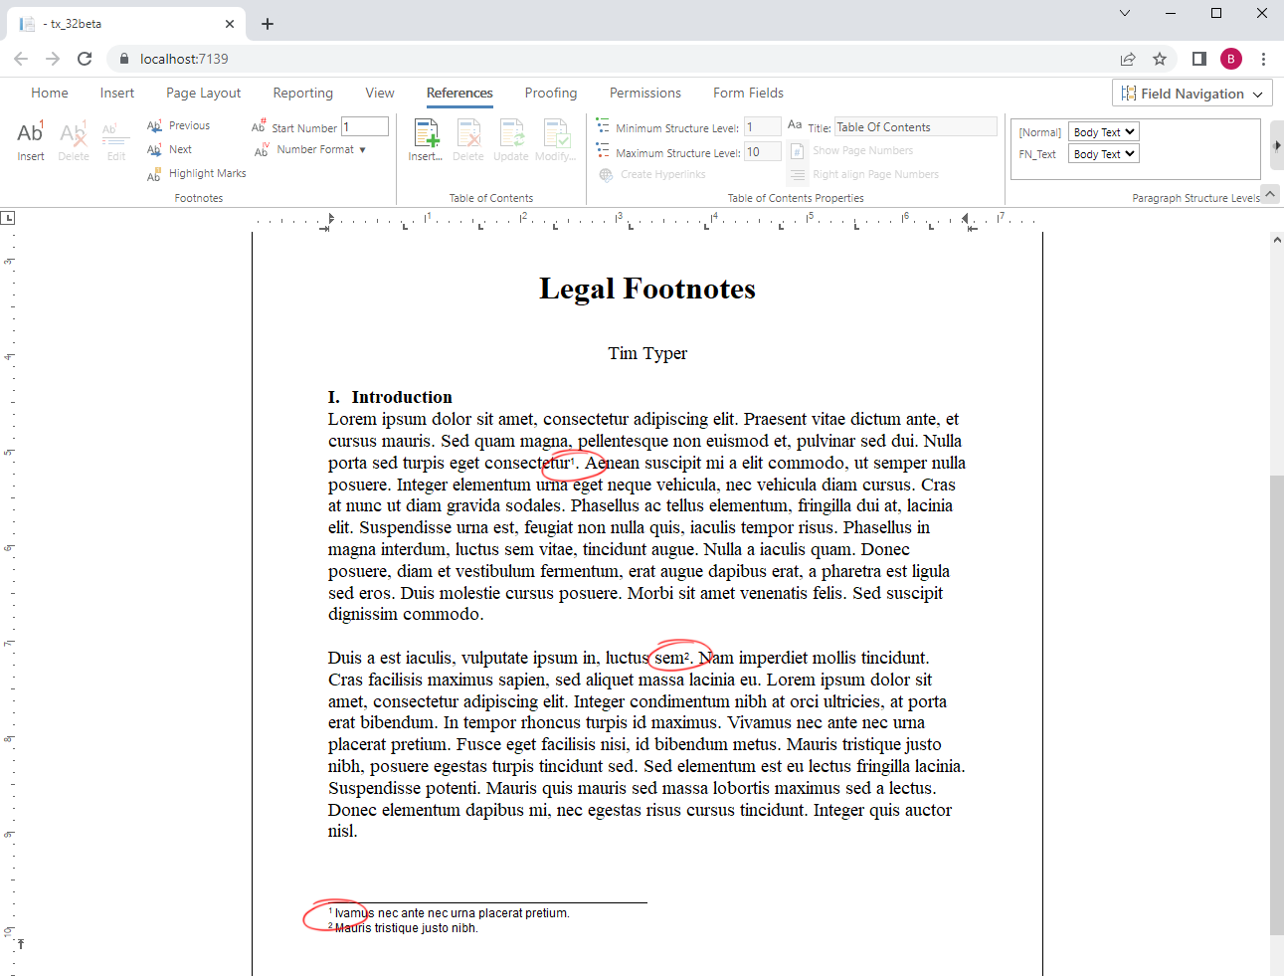Click the Start Number input field

click(x=365, y=126)
